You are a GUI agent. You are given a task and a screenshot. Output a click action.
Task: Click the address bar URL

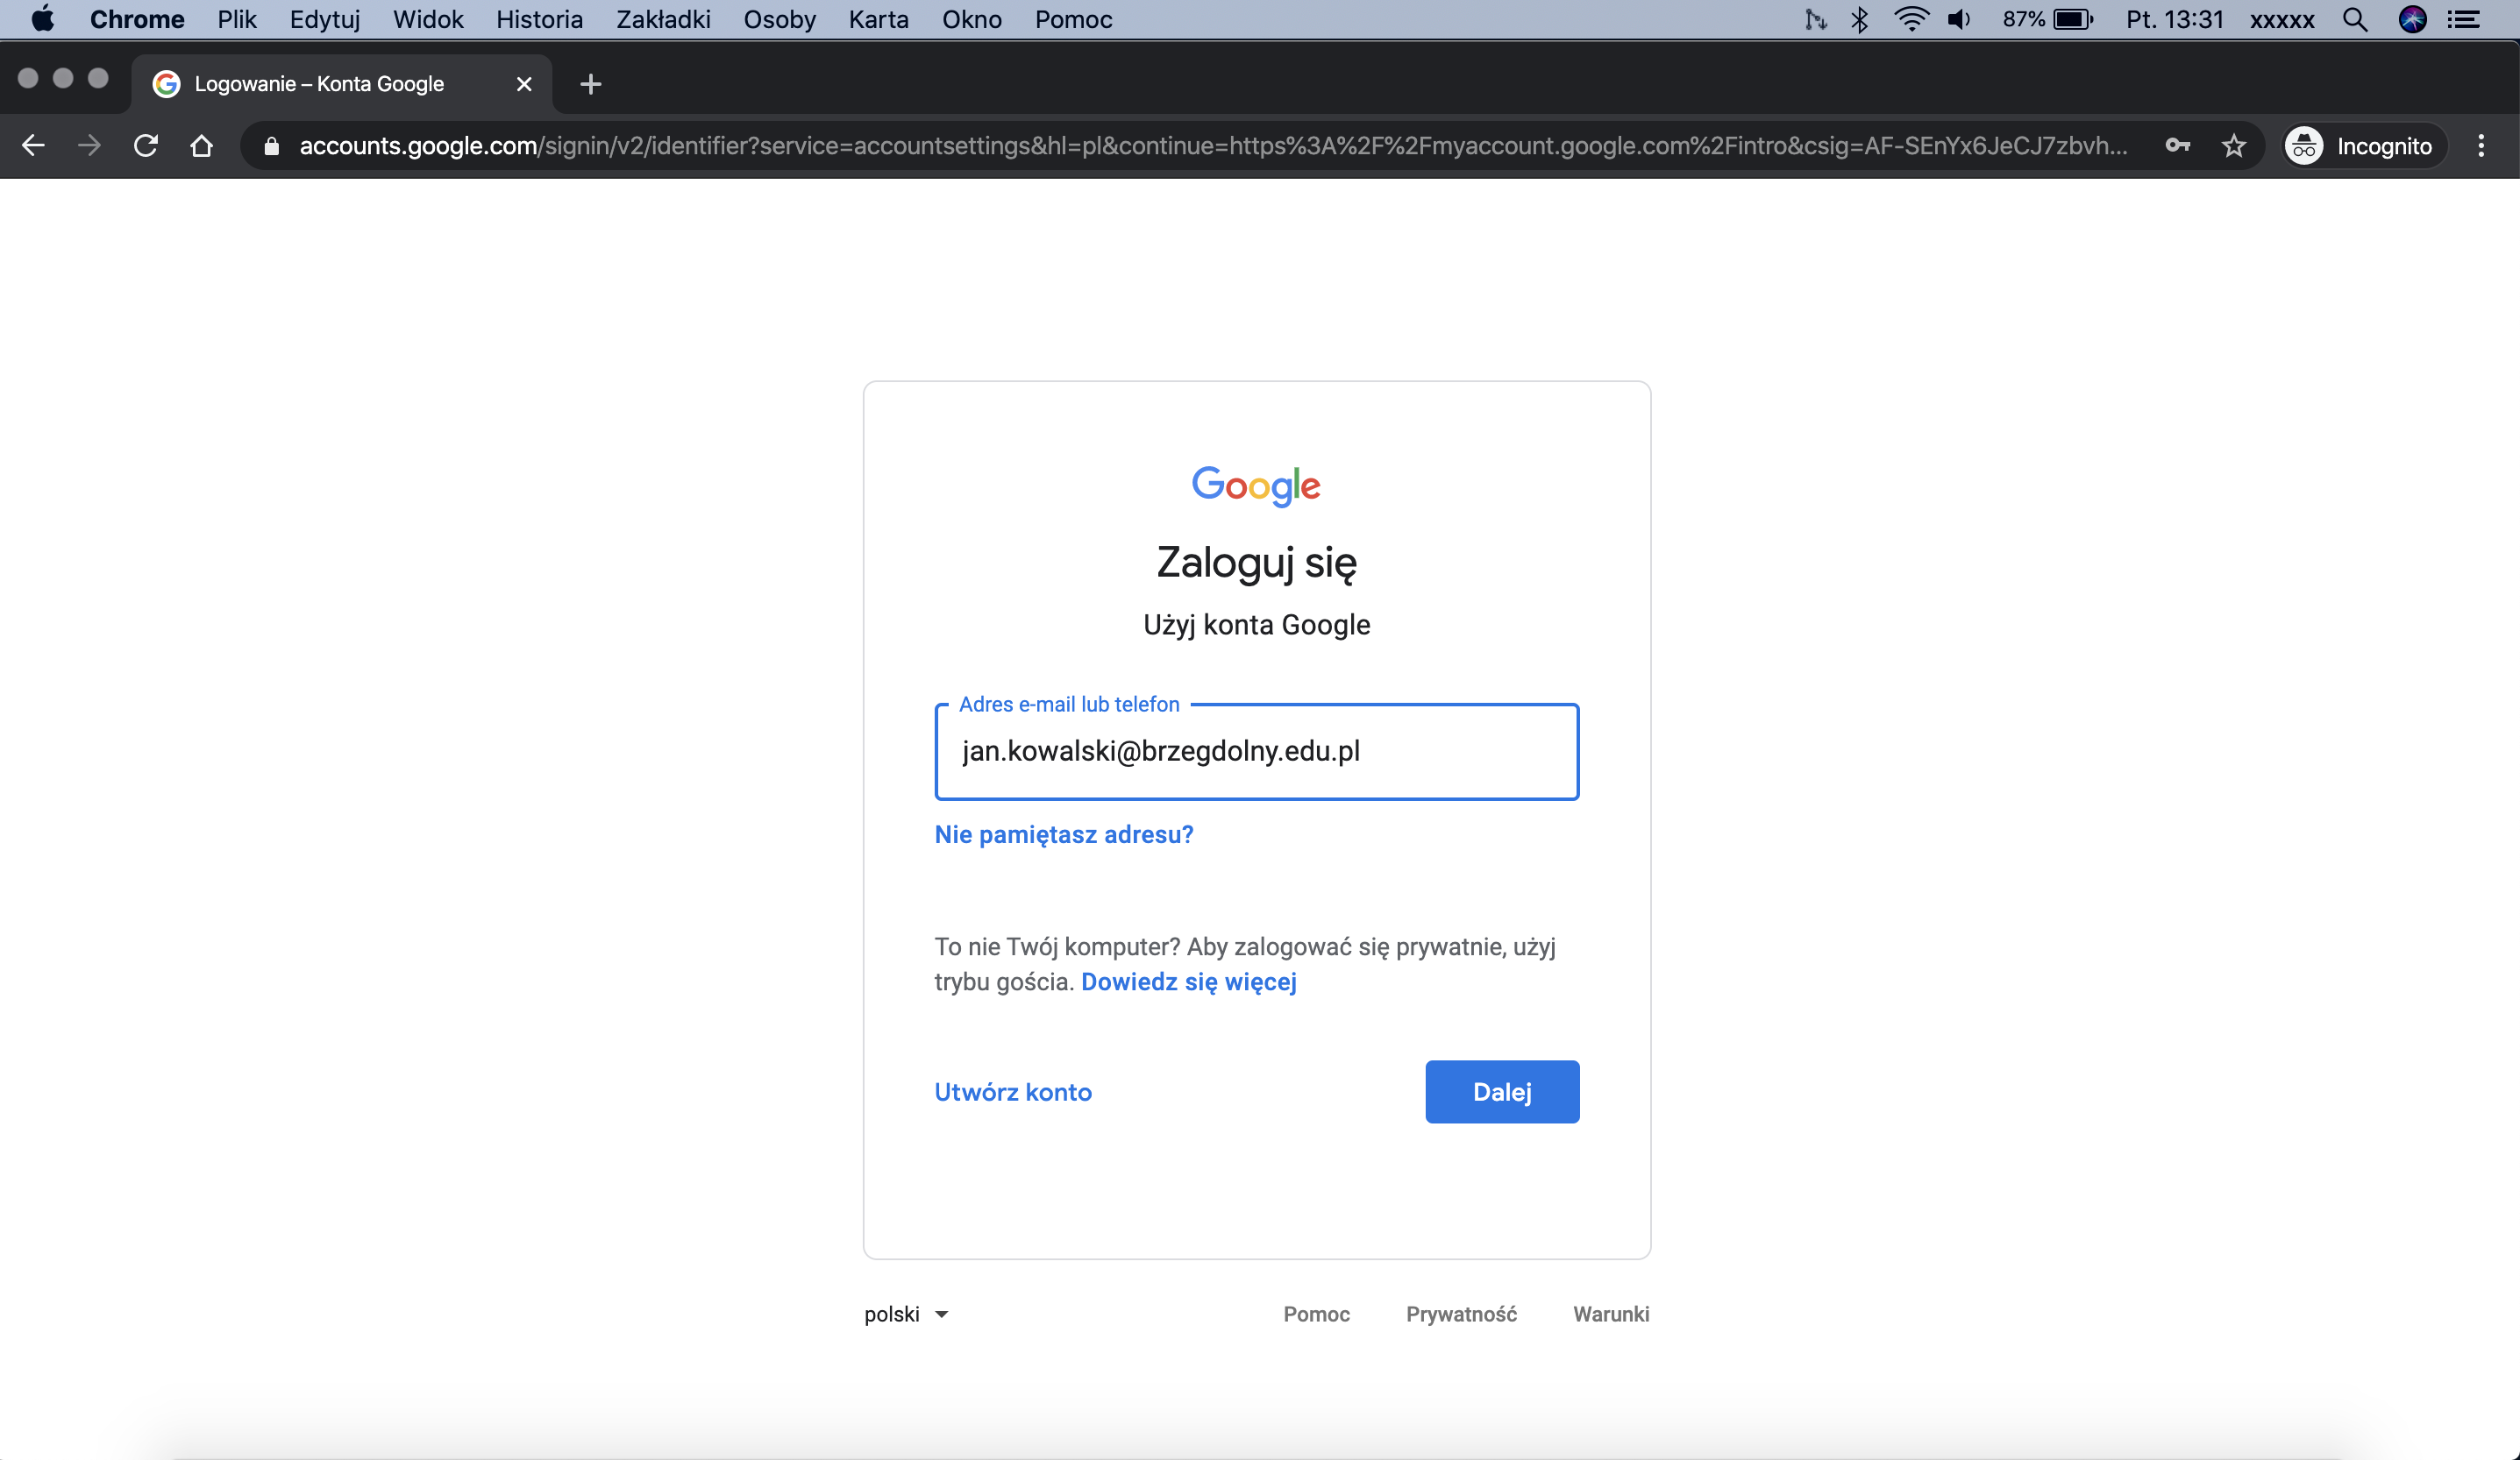1213,145
